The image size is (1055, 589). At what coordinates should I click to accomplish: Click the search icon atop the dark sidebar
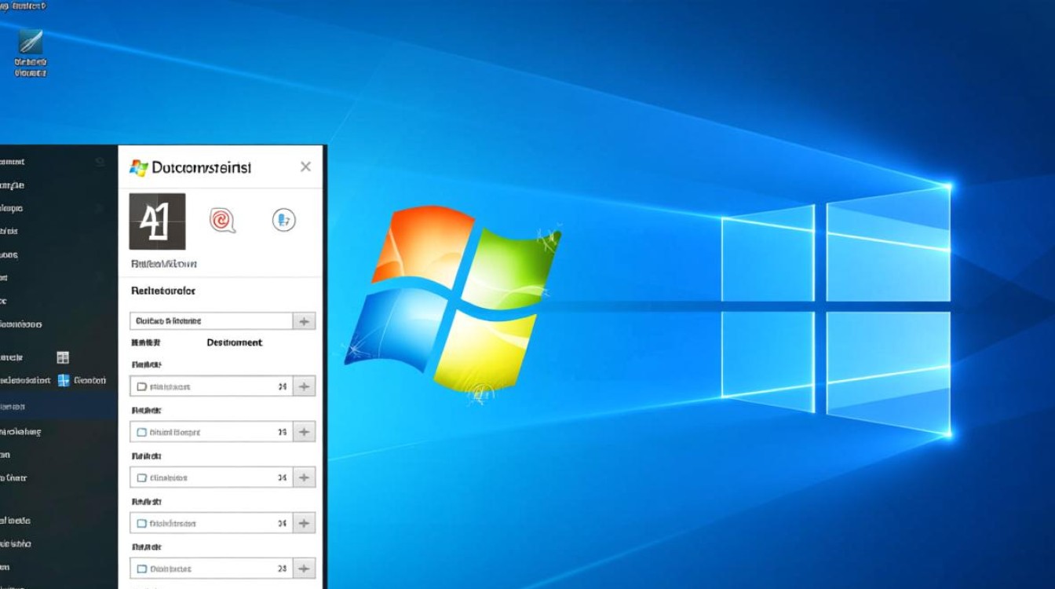(100, 163)
